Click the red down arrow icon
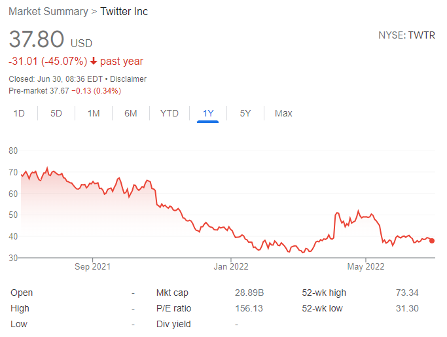 [94, 62]
